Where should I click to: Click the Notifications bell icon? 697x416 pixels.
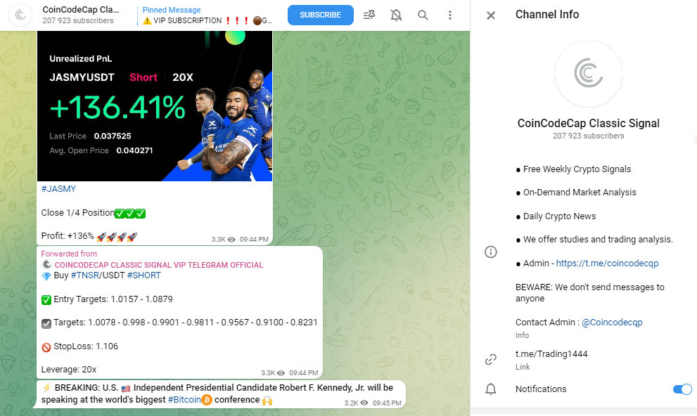(x=491, y=389)
